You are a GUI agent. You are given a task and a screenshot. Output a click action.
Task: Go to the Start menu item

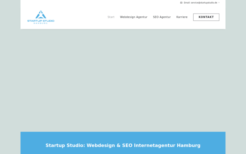coord(111,17)
